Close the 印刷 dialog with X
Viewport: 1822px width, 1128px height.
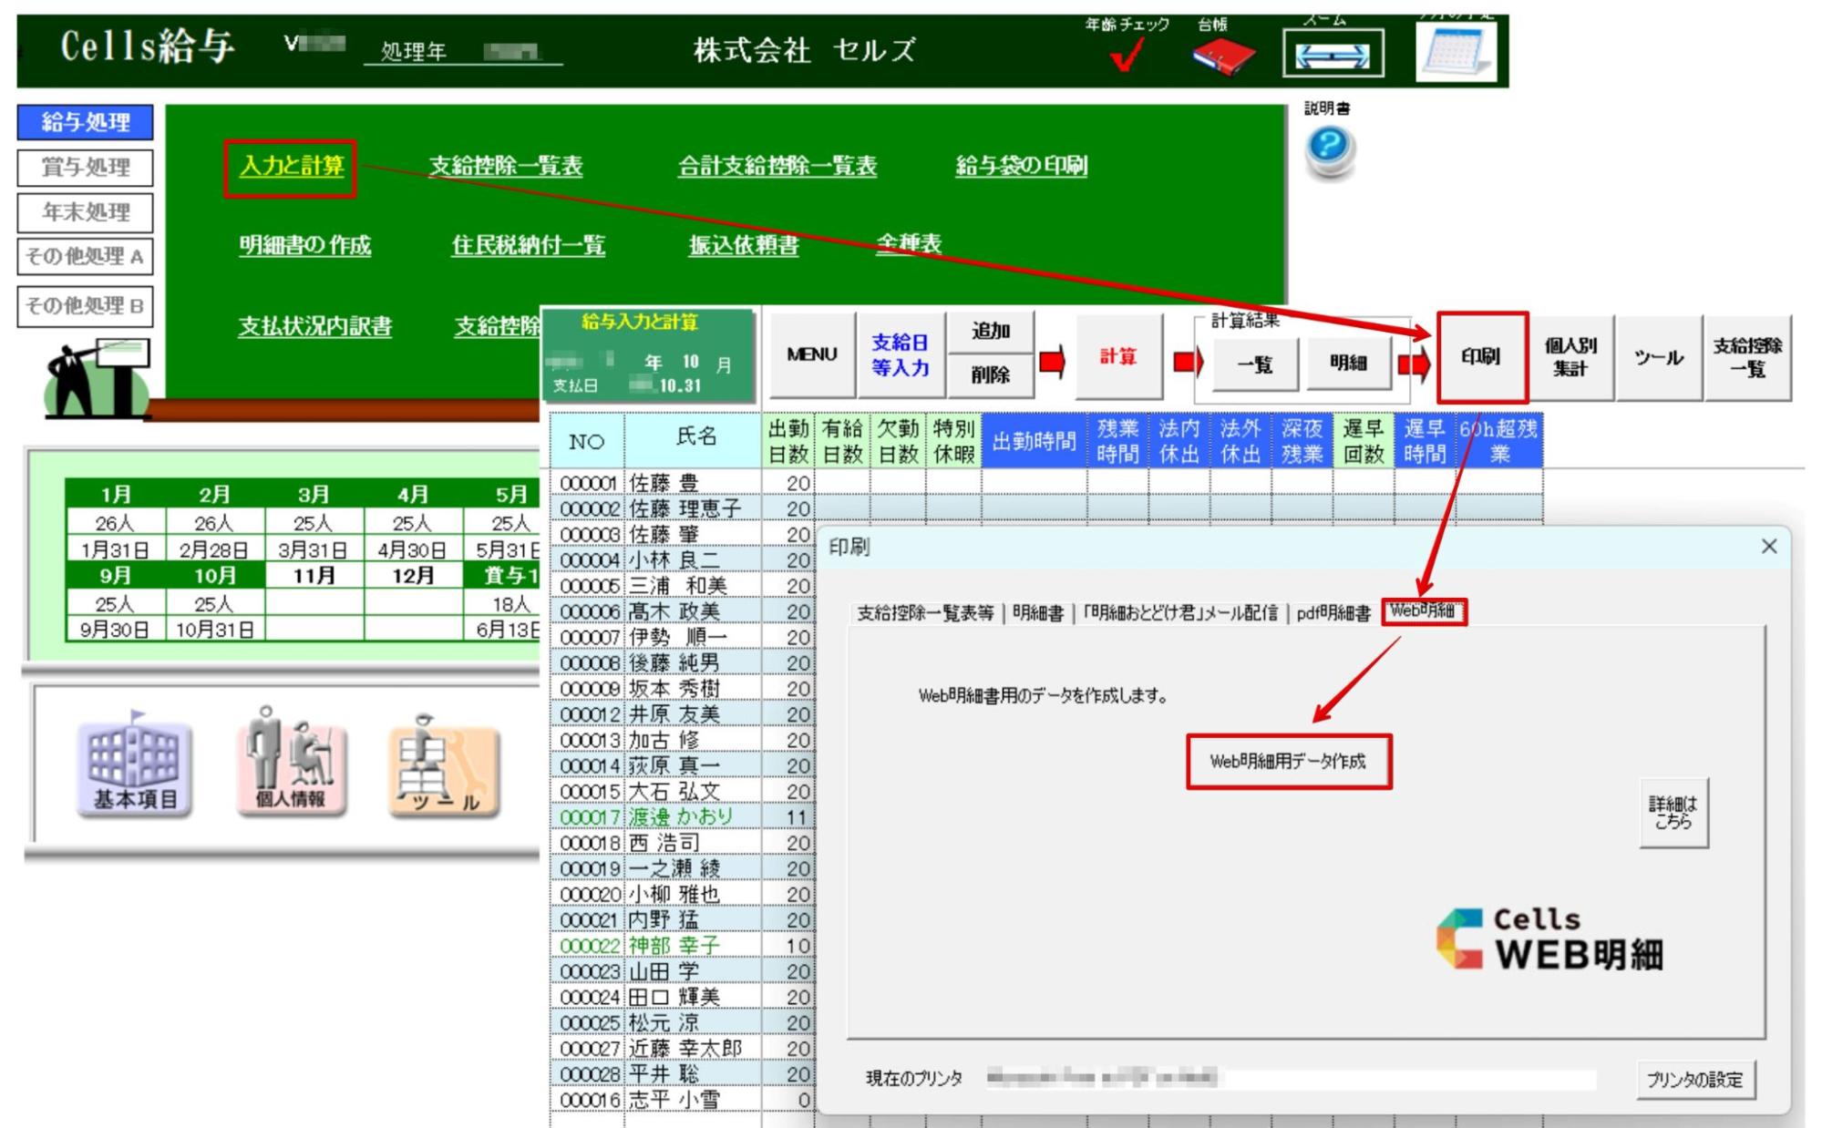point(1769,547)
